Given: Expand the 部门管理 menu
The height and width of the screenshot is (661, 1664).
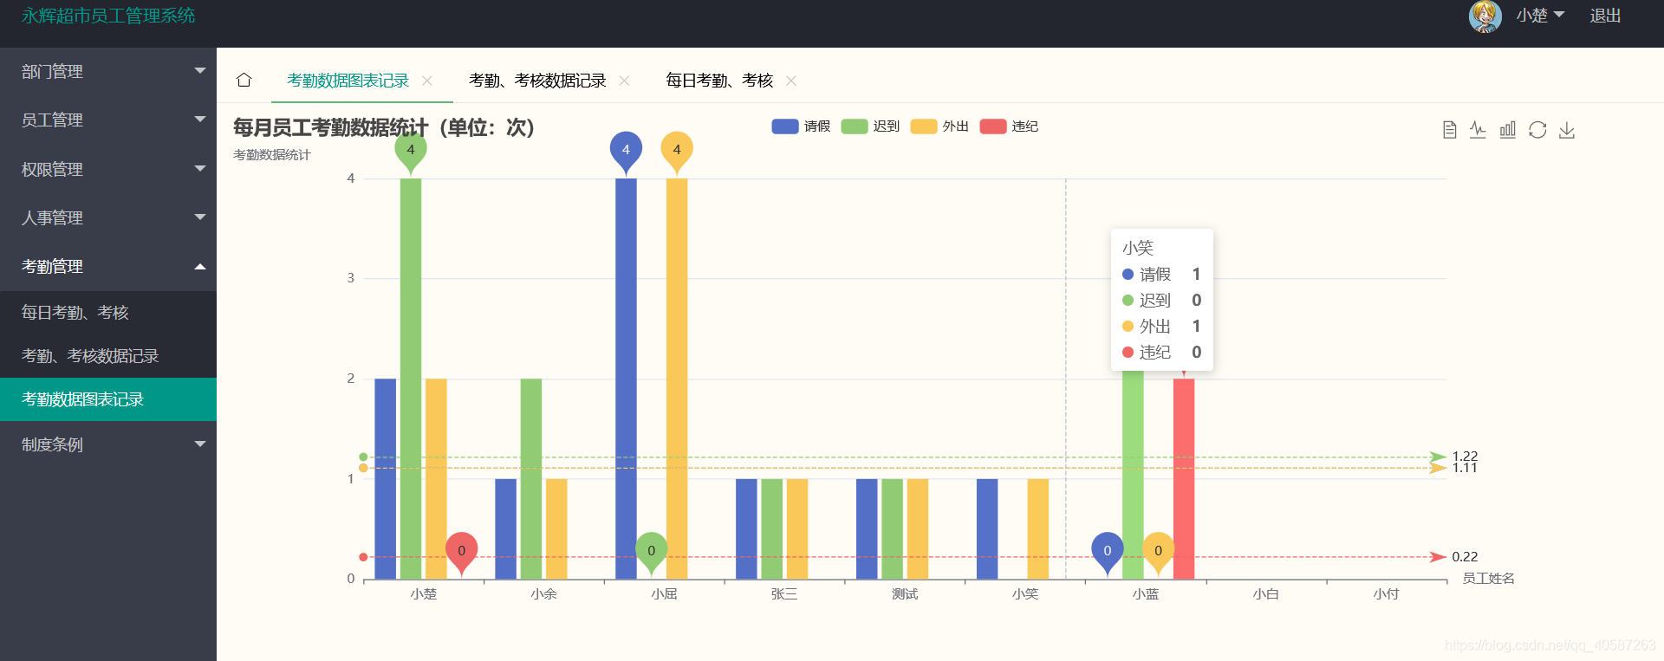Looking at the screenshot, I should [x=108, y=71].
